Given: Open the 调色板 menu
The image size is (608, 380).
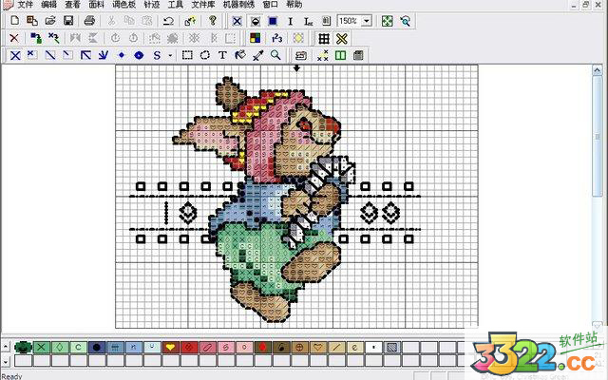Looking at the screenshot, I should click(x=123, y=5).
